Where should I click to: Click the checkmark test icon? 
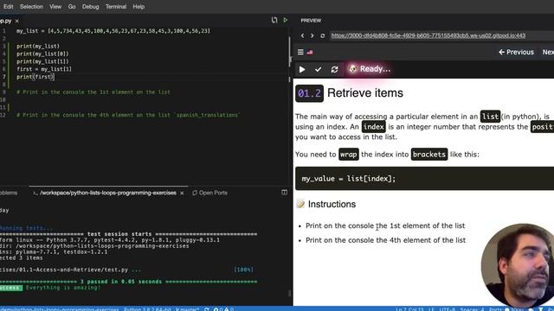(318, 69)
